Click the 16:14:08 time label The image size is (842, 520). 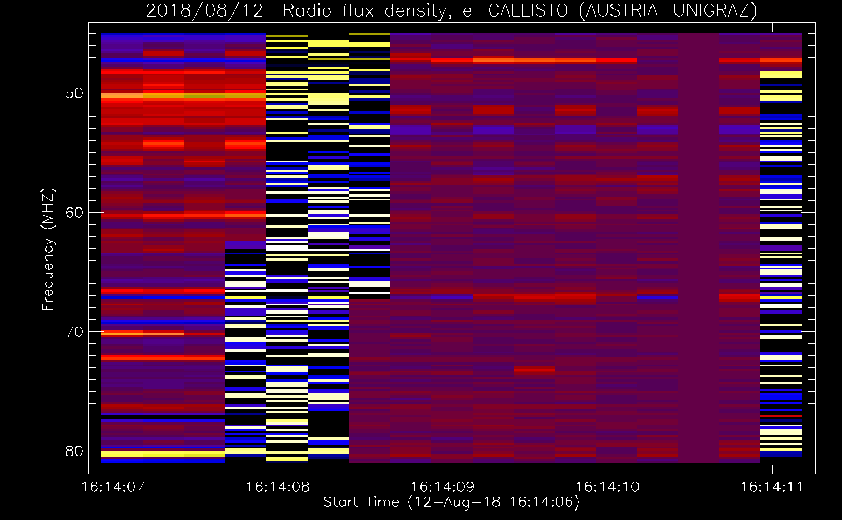pyautogui.click(x=278, y=487)
